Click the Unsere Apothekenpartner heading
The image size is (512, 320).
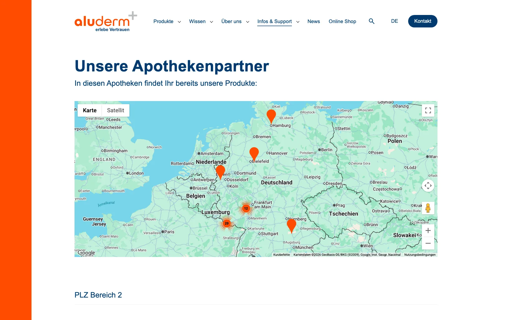pyautogui.click(x=172, y=66)
